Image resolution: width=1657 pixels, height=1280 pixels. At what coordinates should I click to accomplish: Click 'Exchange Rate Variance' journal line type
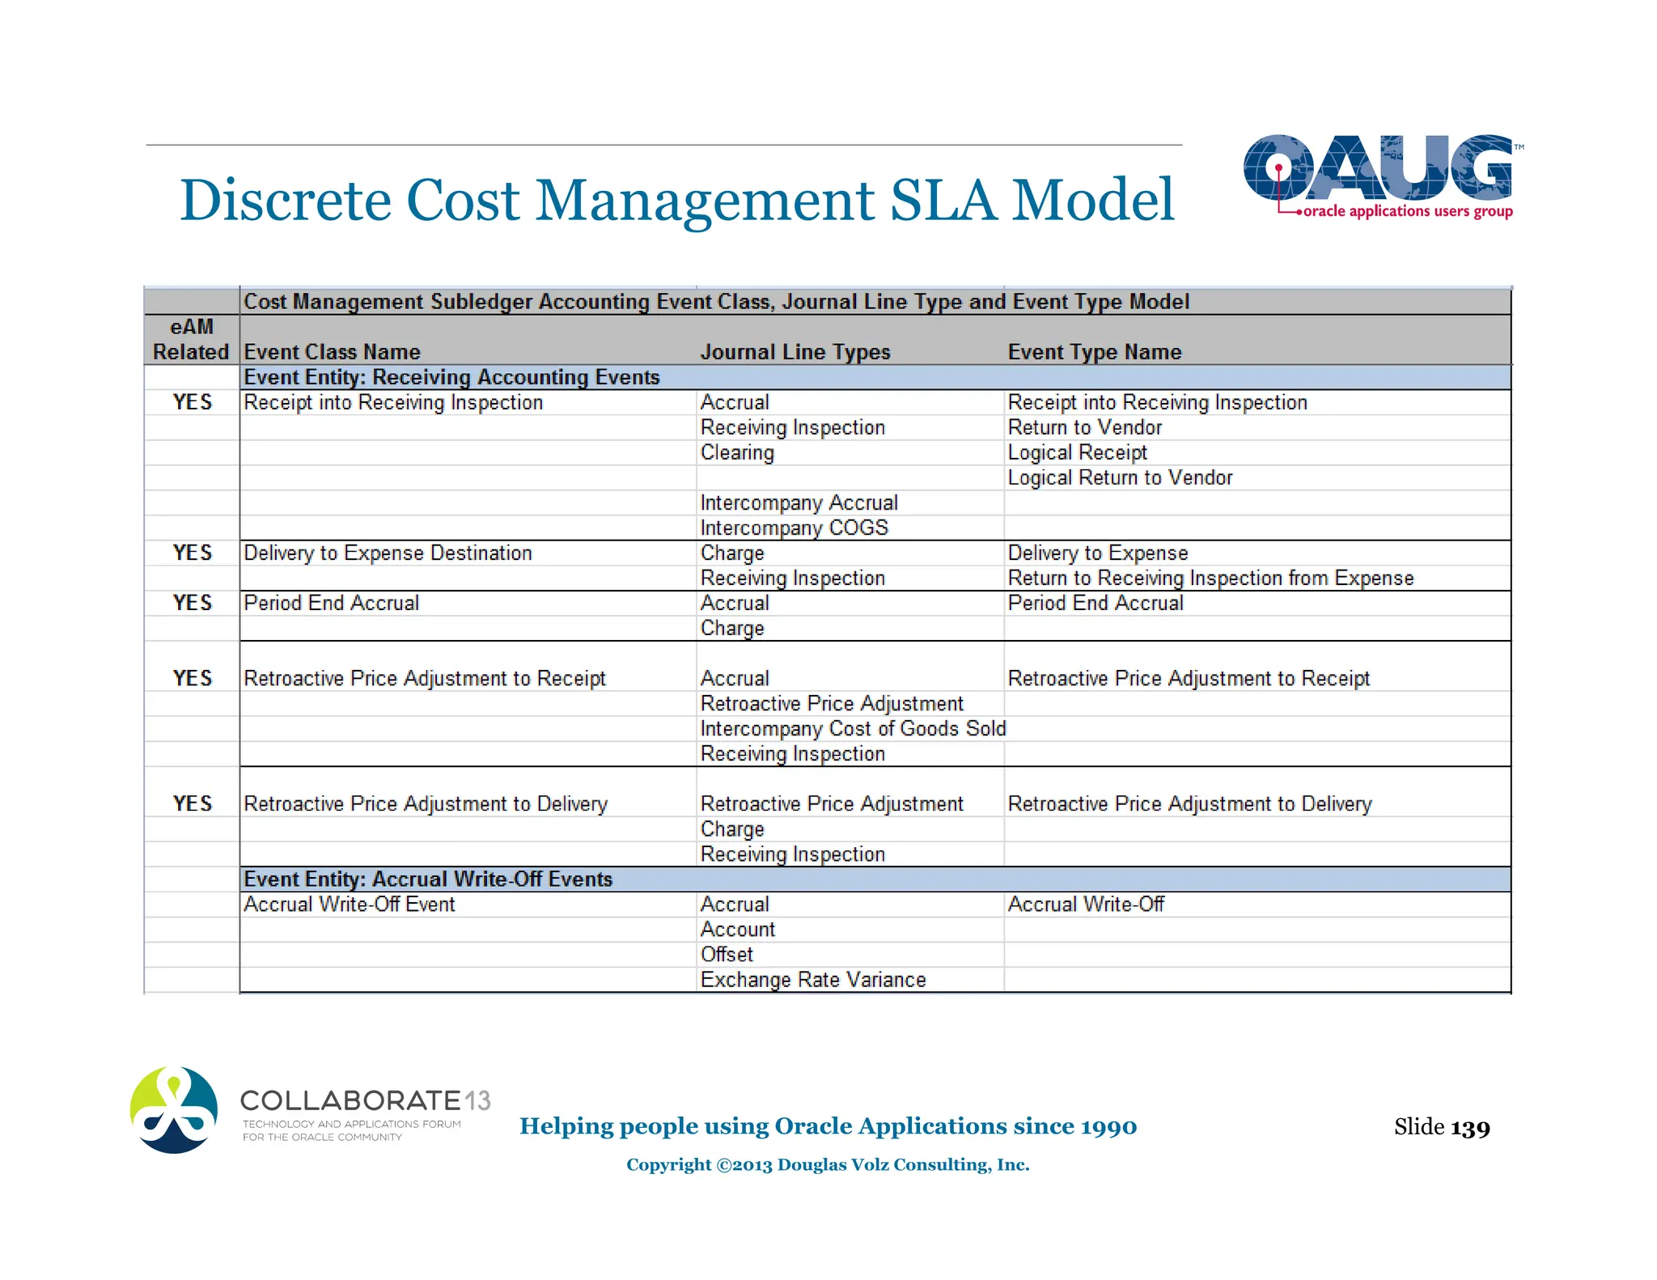pos(813,980)
